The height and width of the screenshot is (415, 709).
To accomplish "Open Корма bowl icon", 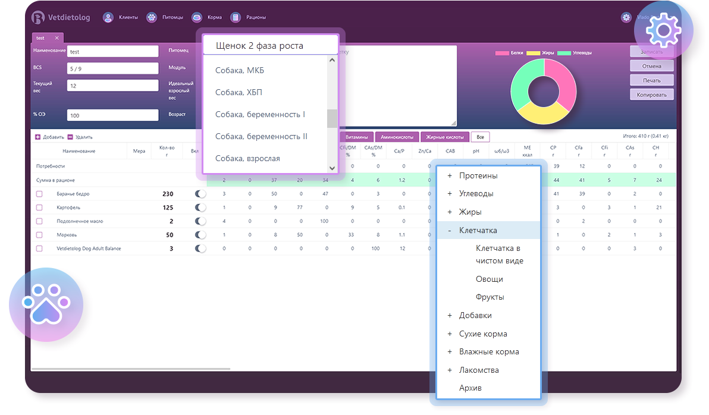I will [197, 17].
